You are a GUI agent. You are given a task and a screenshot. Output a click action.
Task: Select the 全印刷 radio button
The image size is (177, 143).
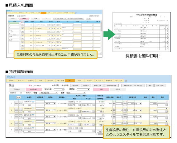(x=53, y=85)
